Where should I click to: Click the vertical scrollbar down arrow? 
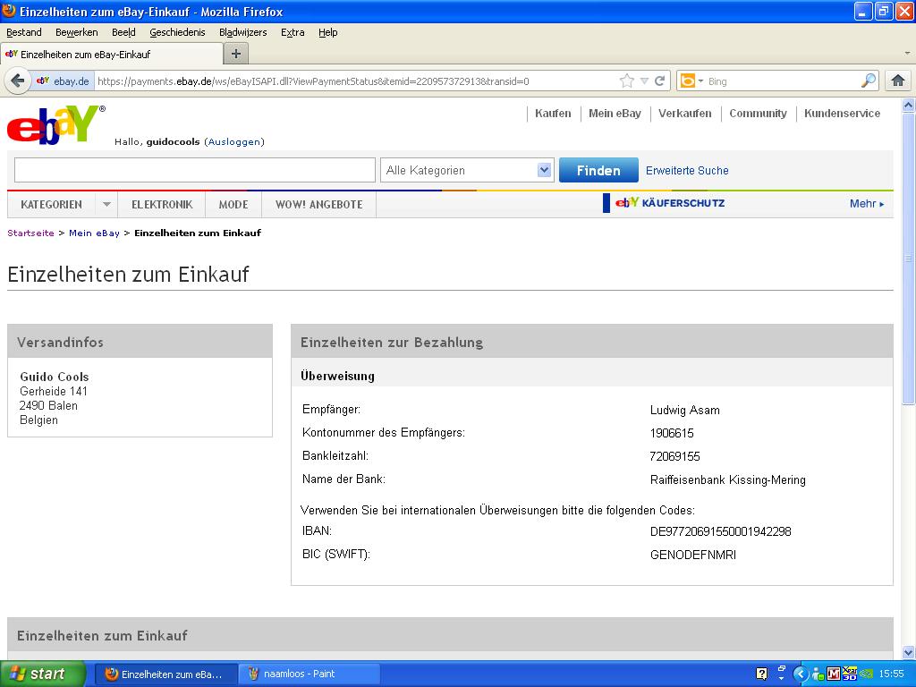tap(909, 652)
